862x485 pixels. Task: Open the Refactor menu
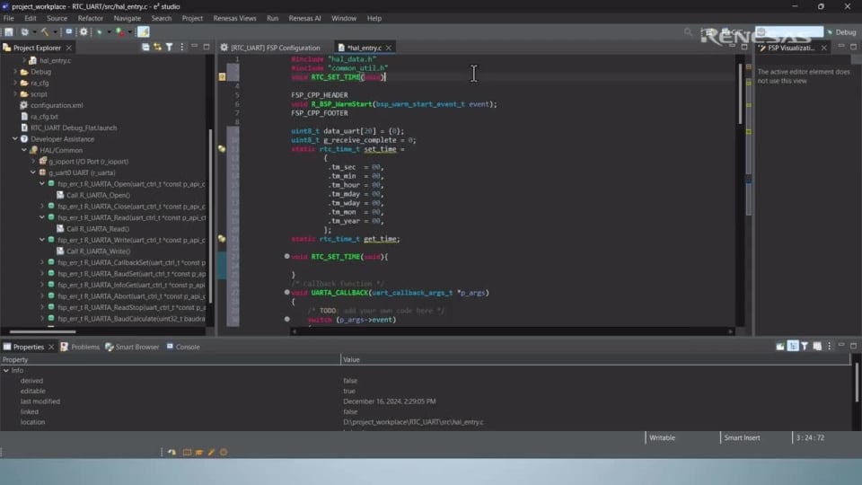point(90,18)
